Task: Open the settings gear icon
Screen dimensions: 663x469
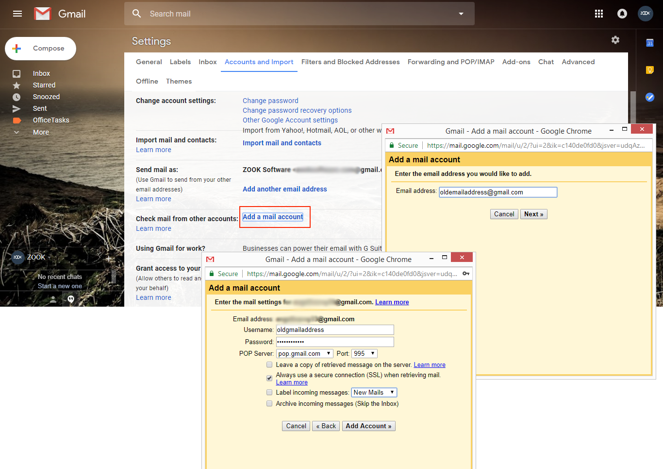Action: (615, 40)
